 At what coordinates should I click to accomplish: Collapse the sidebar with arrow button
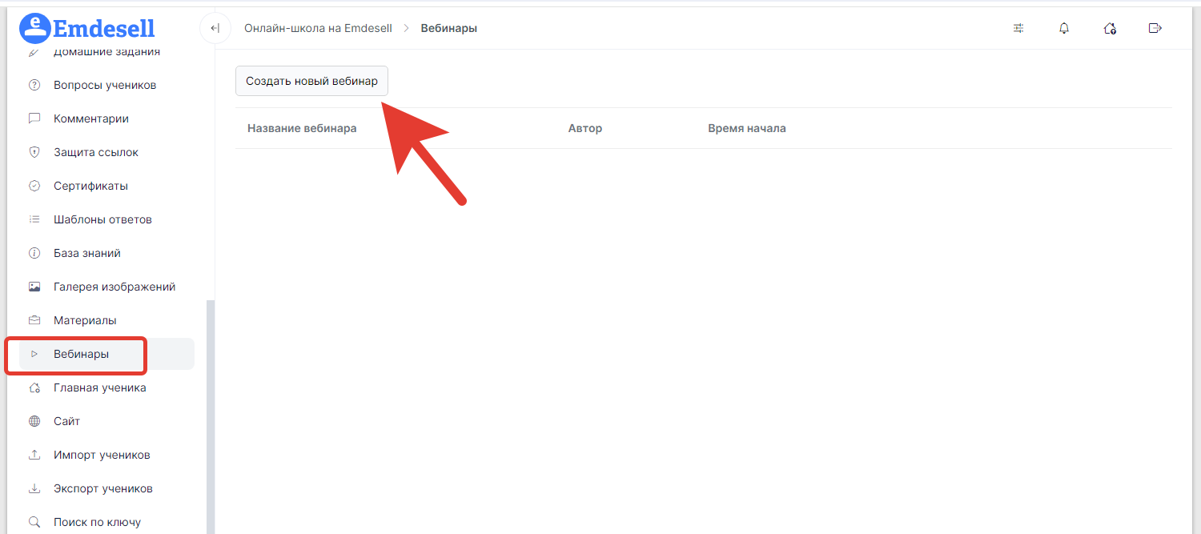[x=215, y=29]
